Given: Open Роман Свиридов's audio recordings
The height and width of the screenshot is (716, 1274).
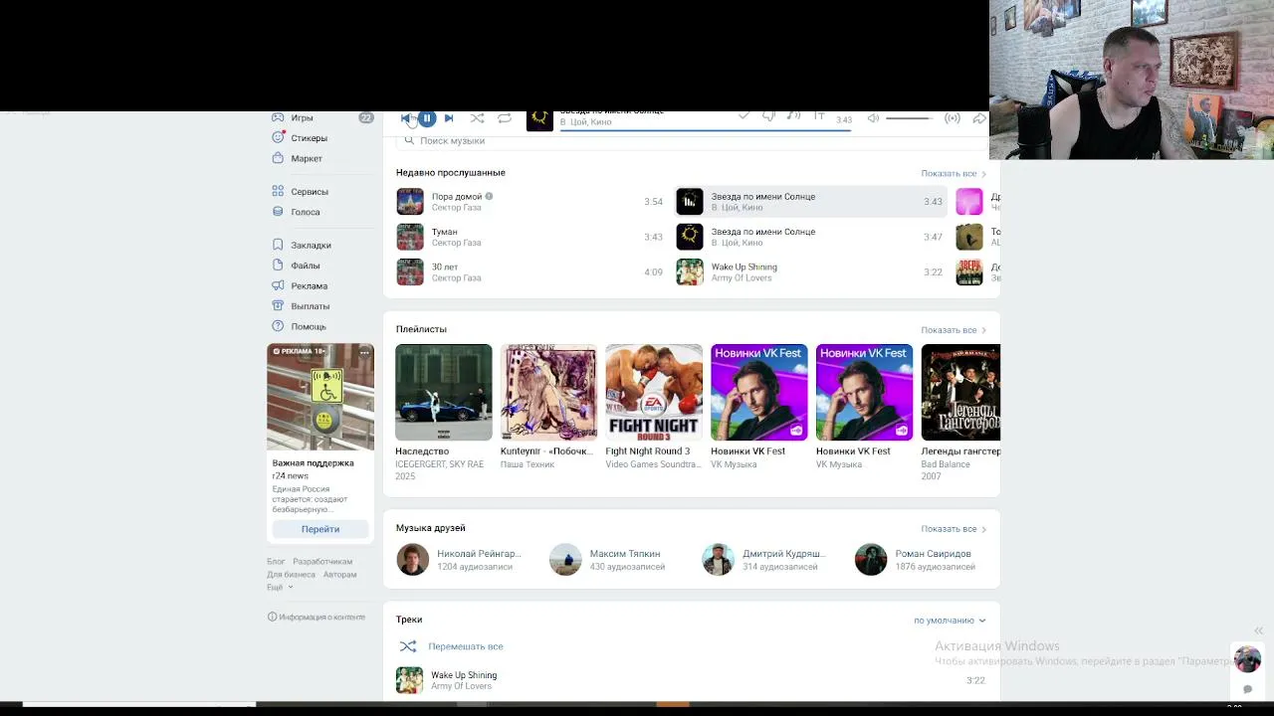Looking at the screenshot, I should click(x=914, y=560).
